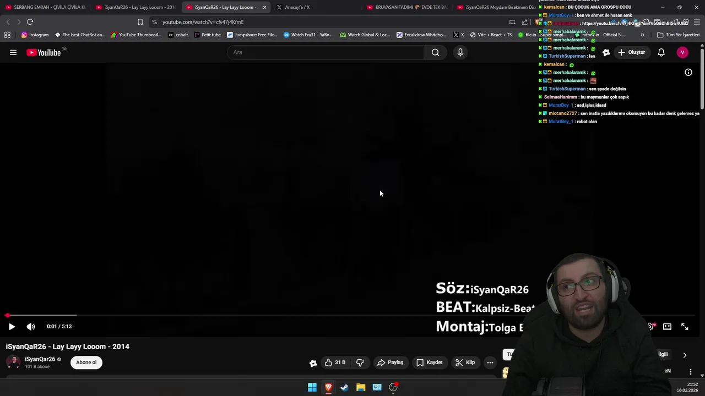Bookmark this page icon in address bar
Viewport: 705px width, 396px height.
(140, 22)
